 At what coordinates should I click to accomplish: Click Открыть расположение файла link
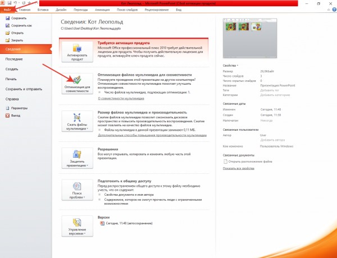click(251, 162)
